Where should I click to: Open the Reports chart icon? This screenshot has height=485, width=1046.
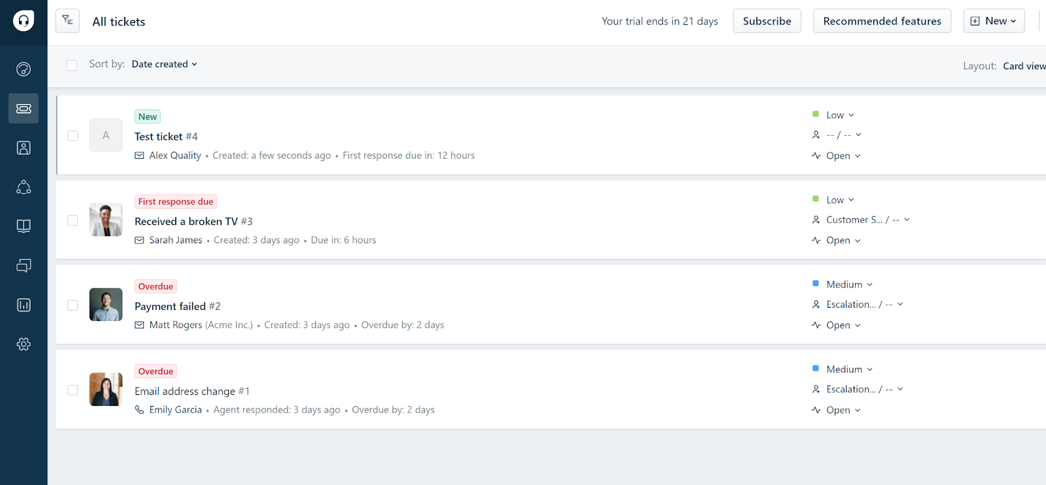24,305
